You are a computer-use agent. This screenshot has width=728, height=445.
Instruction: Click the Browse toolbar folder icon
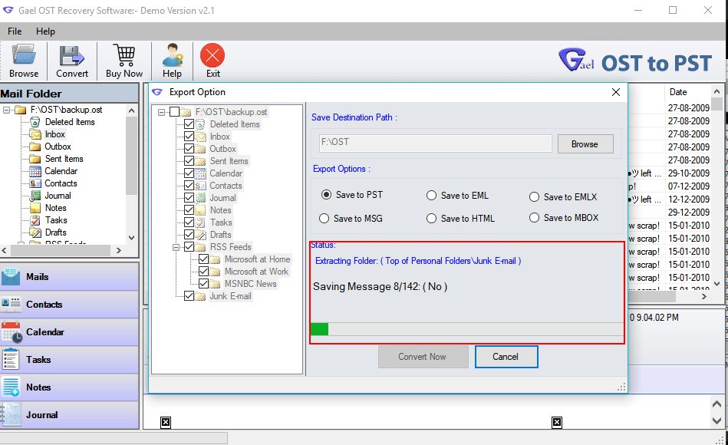point(24,54)
